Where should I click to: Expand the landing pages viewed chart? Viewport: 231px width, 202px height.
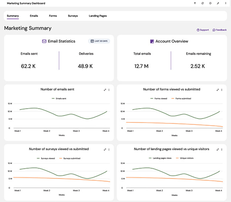point(218,149)
